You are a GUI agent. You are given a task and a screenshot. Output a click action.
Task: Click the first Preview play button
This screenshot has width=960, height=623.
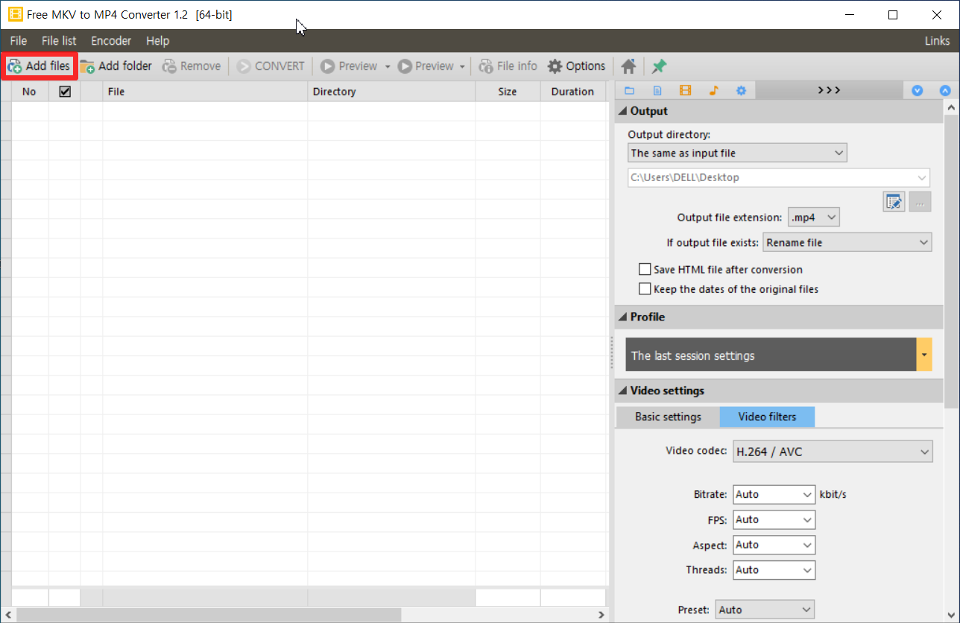pos(349,66)
